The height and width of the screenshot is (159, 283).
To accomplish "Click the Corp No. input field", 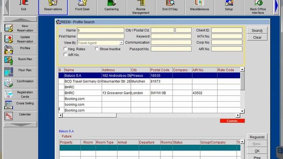I will point(227,42).
